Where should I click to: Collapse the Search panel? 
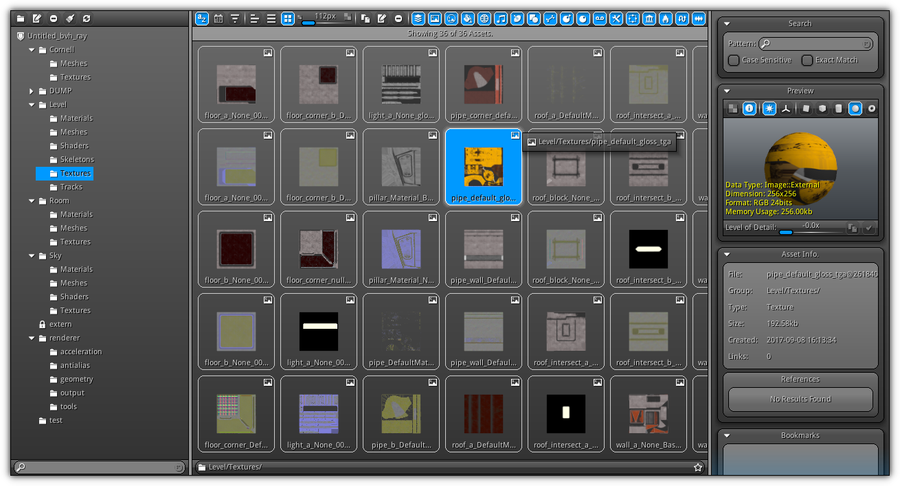727,23
